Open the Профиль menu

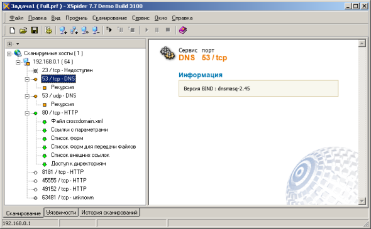77,18
